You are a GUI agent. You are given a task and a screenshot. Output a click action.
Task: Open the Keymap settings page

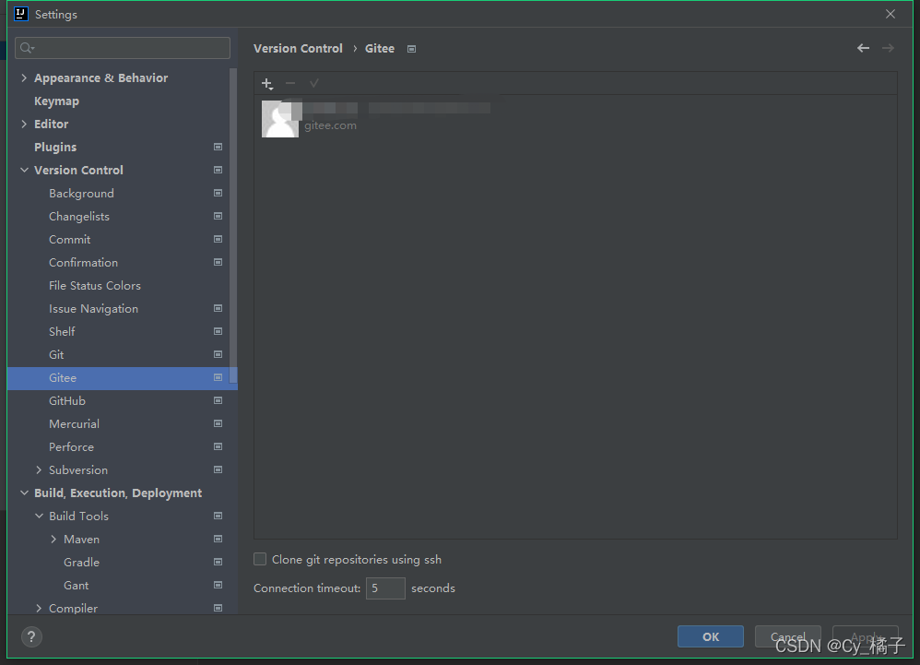[56, 101]
